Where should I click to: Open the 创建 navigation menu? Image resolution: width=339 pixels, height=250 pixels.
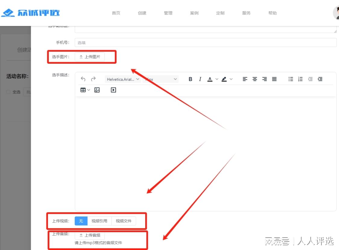tap(142, 13)
